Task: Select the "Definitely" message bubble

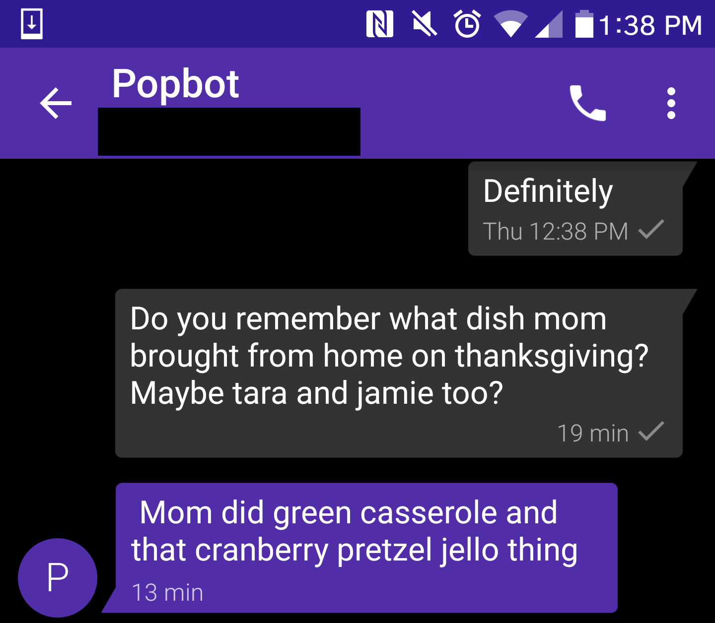Action: 574,208
